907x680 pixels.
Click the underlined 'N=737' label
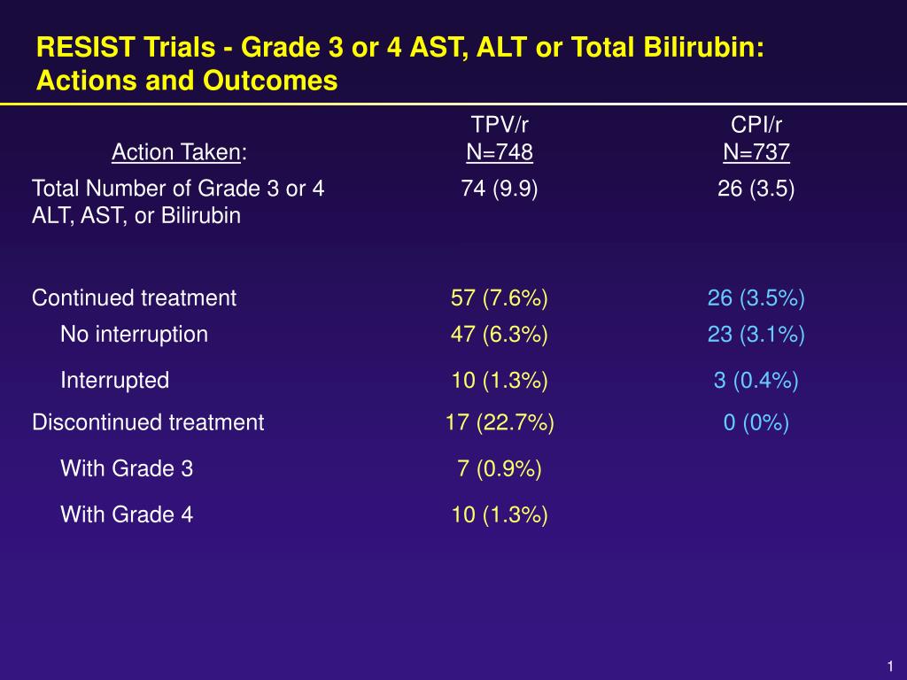[x=756, y=153]
